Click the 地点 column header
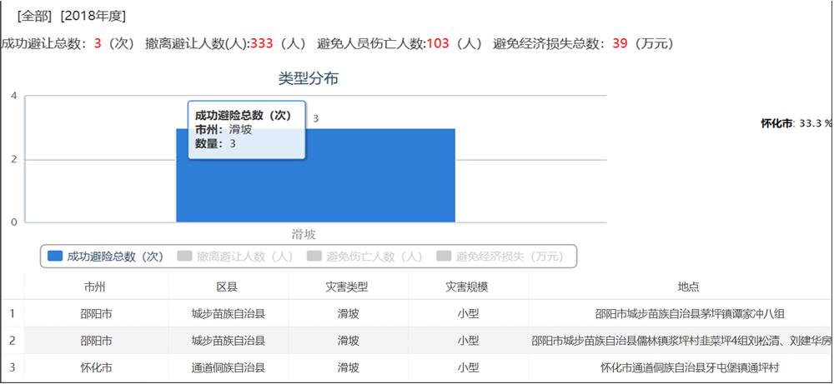The width and height of the screenshot is (834, 384). (x=689, y=287)
